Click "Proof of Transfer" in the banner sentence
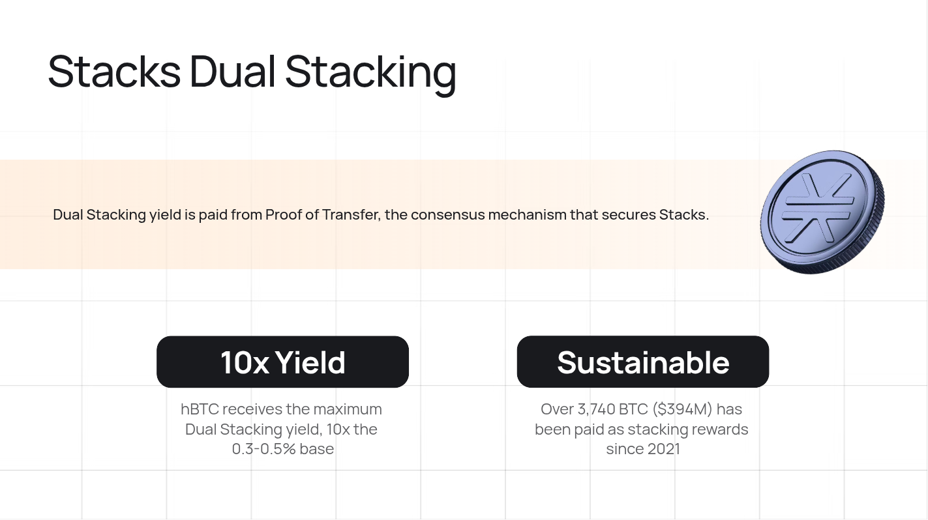928x520 pixels. (x=322, y=214)
